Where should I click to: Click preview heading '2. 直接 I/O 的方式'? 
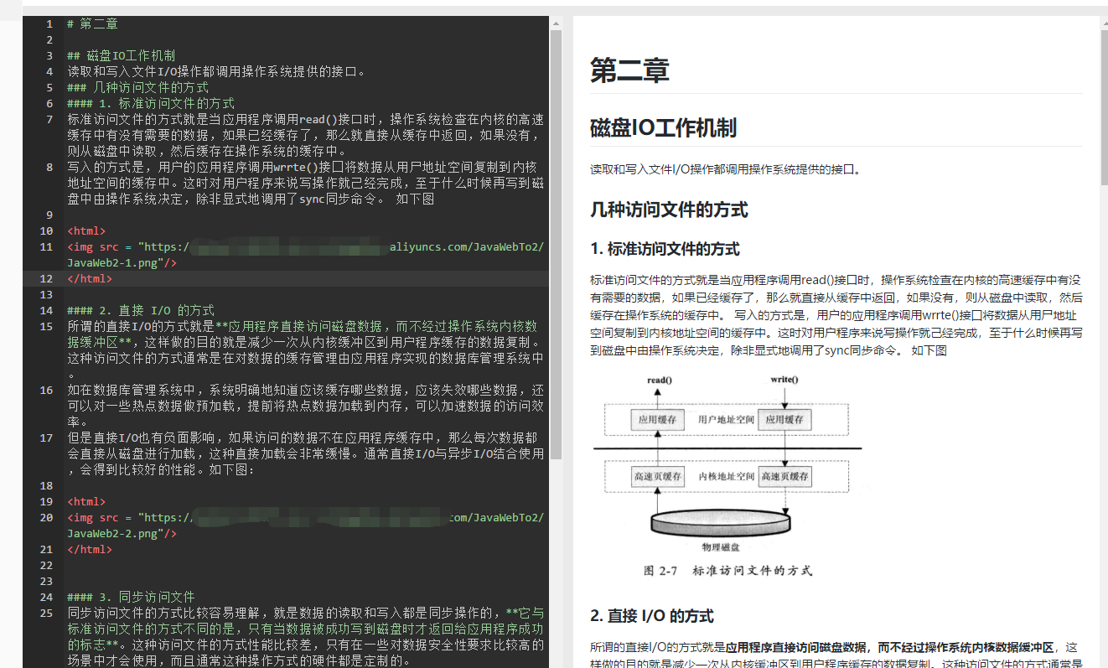tap(652, 616)
